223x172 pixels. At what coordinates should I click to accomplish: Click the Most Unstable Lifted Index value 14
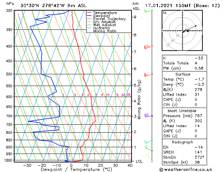click(197, 126)
